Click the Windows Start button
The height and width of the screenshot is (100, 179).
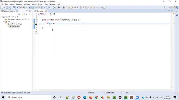3,97
